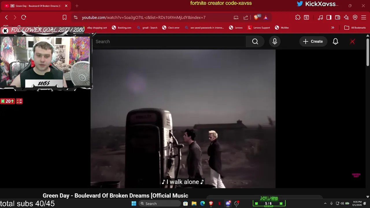The width and height of the screenshot is (370, 208).
Task: Open the browser hamburger main menu
Action: click(364, 17)
